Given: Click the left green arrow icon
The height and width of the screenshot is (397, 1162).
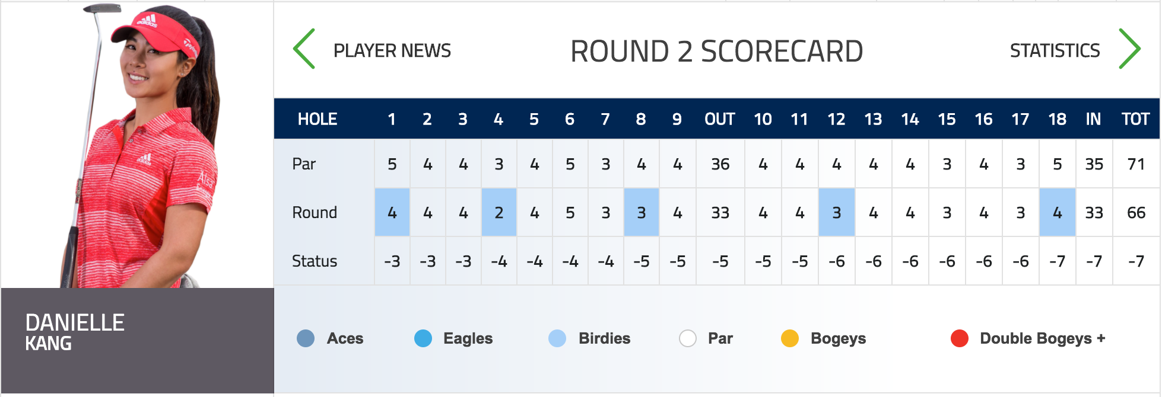Looking at the screenshot, I should tap(304, 49).
